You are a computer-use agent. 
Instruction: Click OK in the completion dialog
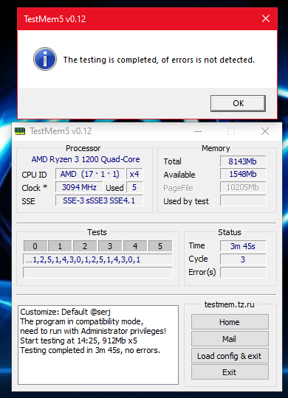pyautogui.click(x=238, y=103)
